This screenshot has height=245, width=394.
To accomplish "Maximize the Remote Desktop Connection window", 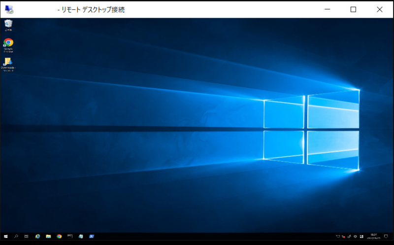I will tap(353, 9).
